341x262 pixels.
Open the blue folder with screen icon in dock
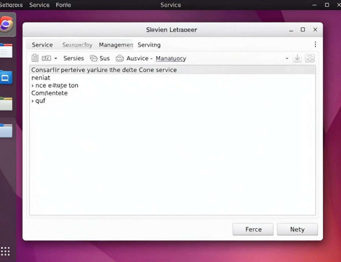(x=6, y=78)
